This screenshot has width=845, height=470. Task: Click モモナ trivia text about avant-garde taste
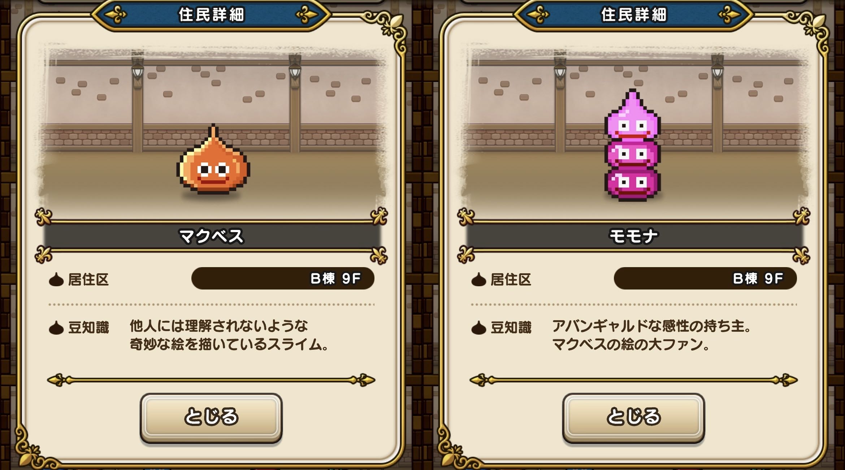[652, 335]
